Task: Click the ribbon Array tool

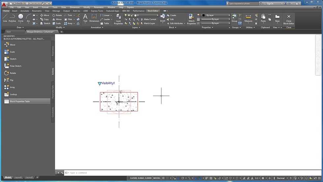Action: (x=68, y=23)
